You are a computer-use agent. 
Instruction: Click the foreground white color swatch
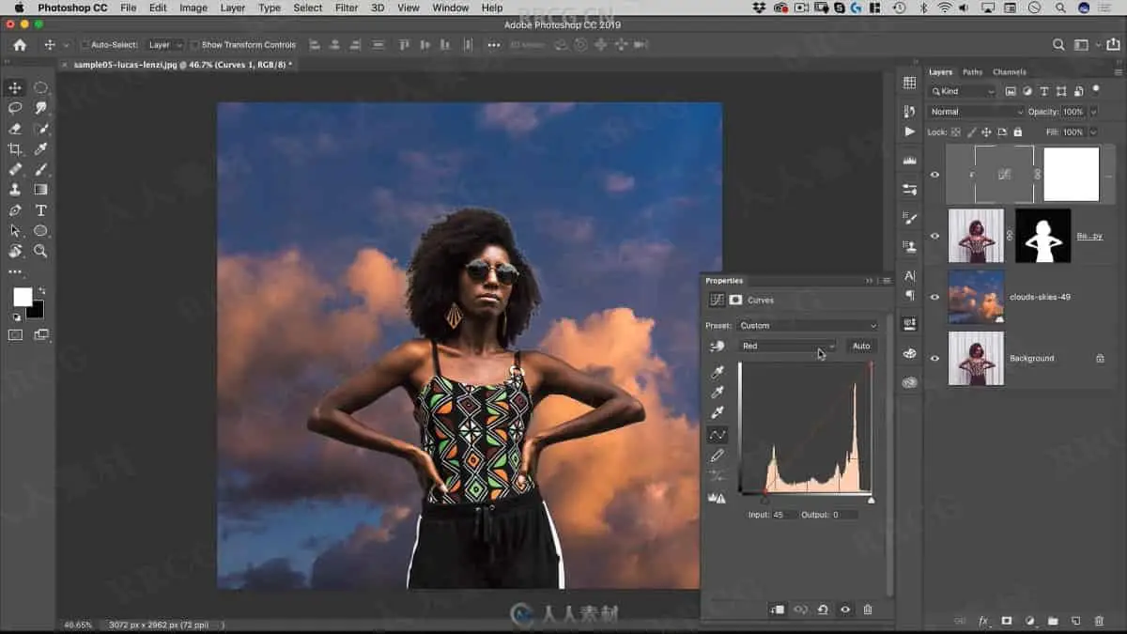click(22, 297)
